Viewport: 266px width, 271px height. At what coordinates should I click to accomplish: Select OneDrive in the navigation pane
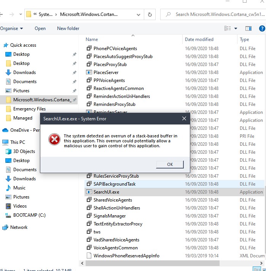click(21, 130)
